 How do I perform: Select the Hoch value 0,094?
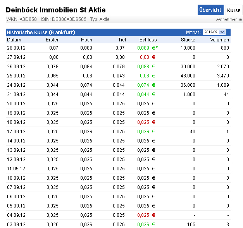86,67
